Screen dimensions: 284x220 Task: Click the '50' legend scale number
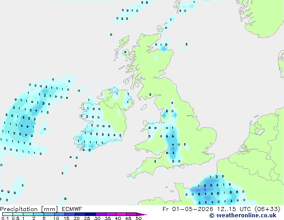[138, 218]
